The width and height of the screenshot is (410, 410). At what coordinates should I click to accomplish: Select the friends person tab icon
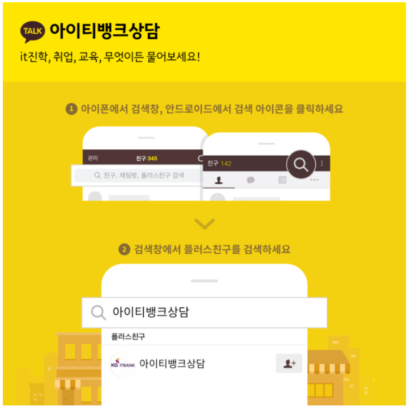tap(218, 180)
